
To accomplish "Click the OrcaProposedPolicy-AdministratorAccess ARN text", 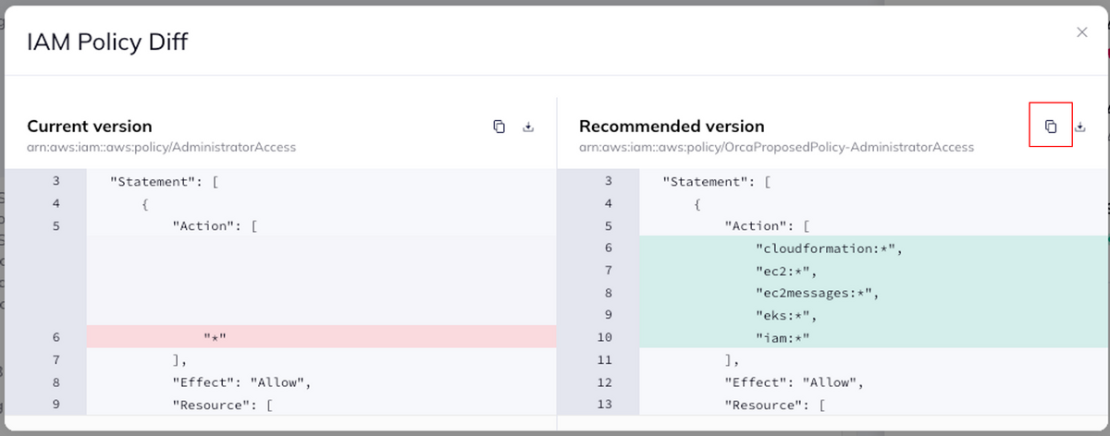I will coord(776,147).
